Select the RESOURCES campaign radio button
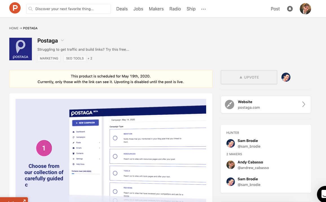This screenshot has height=202, width=326. pos(115,156)
